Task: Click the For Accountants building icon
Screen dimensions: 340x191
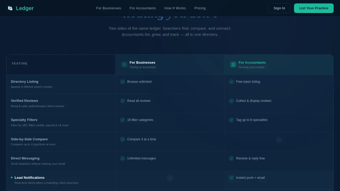Action: 233,64
